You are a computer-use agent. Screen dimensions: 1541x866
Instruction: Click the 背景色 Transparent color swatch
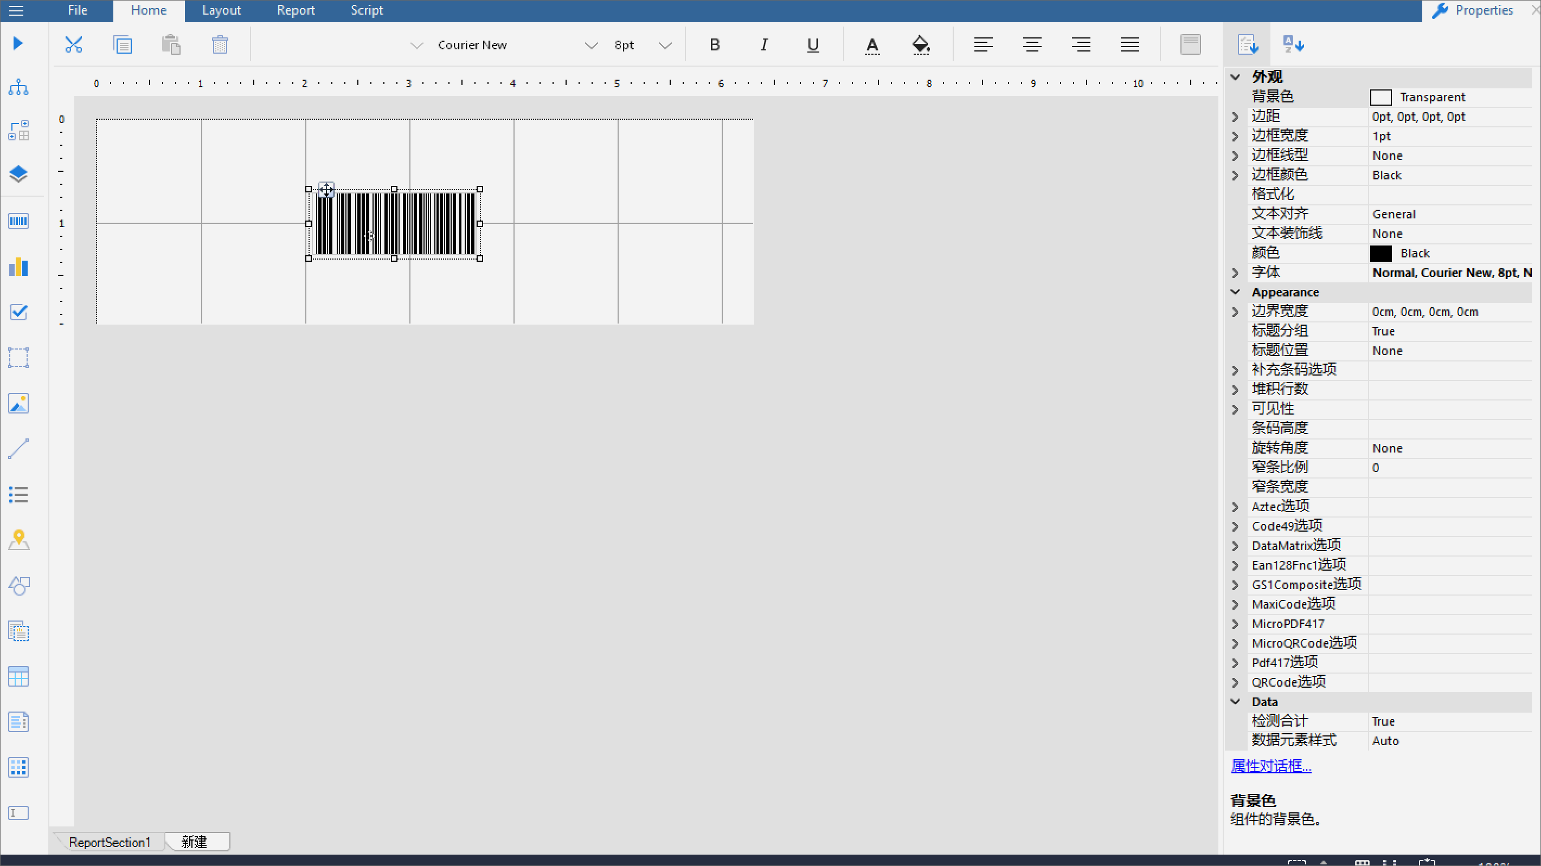pos(1381,97)
